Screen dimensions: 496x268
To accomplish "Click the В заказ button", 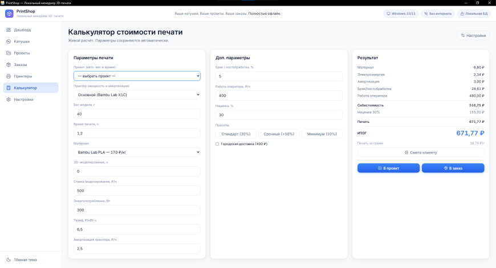I will pyautogui.click(x=453, y=168).
